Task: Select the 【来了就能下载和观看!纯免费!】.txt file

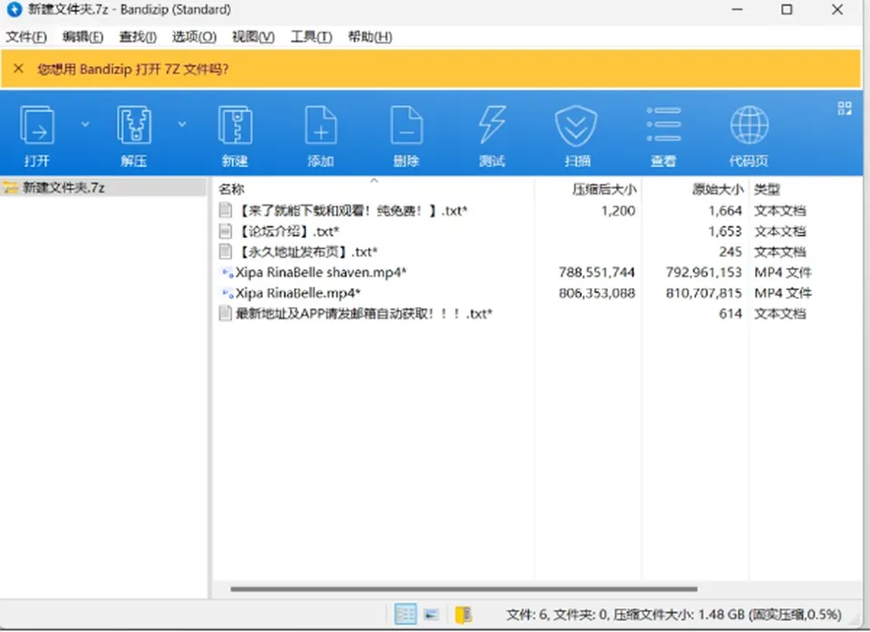Action: (x=353, y=211)
